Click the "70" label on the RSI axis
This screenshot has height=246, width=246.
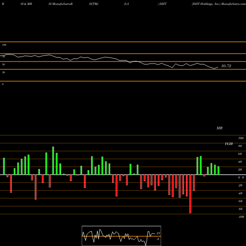[3, 57]
